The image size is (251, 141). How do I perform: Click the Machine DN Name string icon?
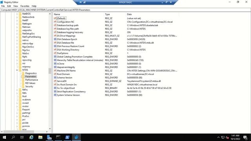click(x=55, y=70)
